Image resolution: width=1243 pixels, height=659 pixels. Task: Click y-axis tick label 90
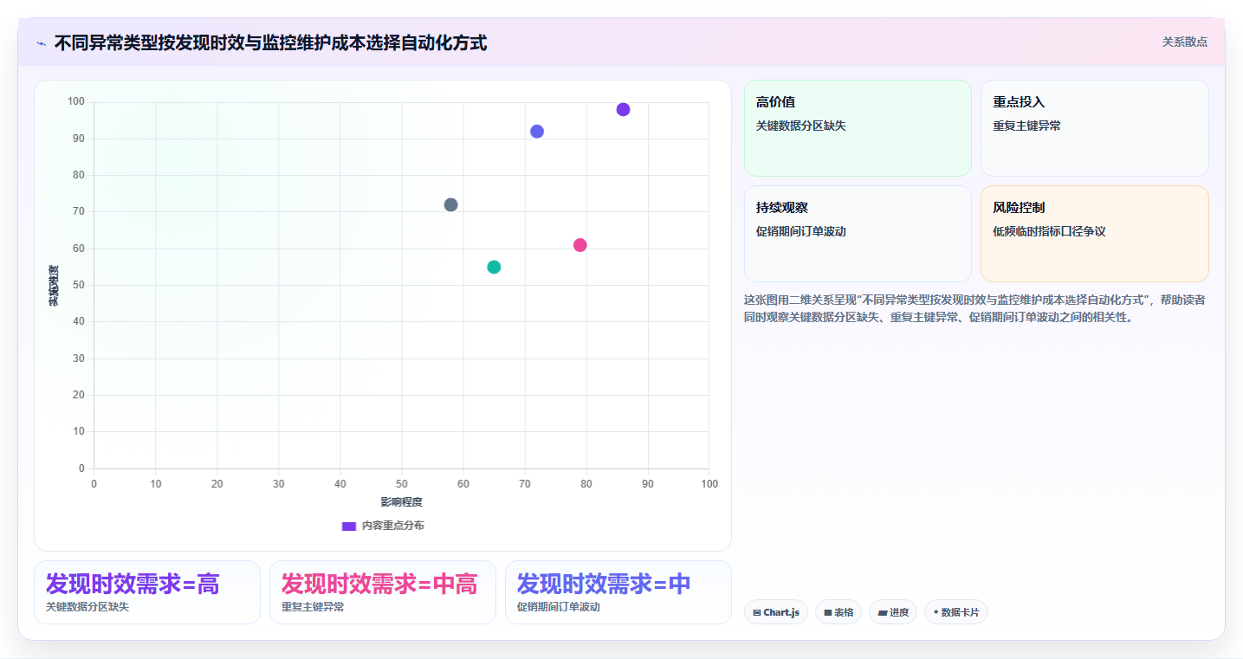pyautogui.click(x=78, y=139)
